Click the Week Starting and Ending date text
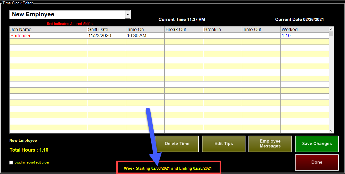This screenshot has width=345, height=174. (168, 168)
